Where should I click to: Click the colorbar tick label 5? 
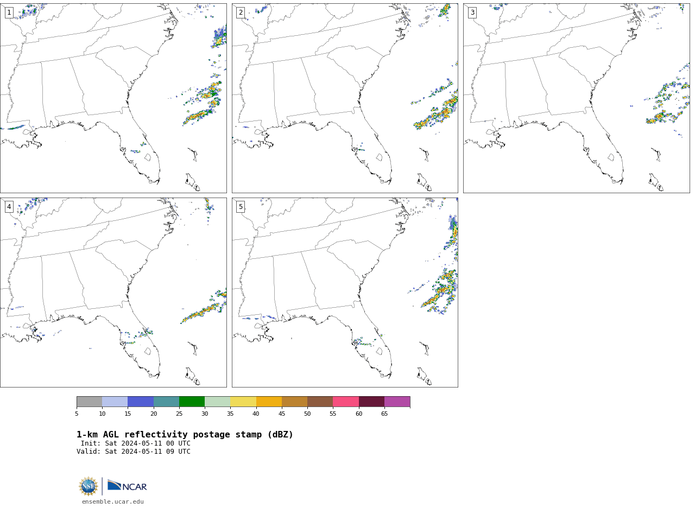pyautogui.click(x=77, y=414)
